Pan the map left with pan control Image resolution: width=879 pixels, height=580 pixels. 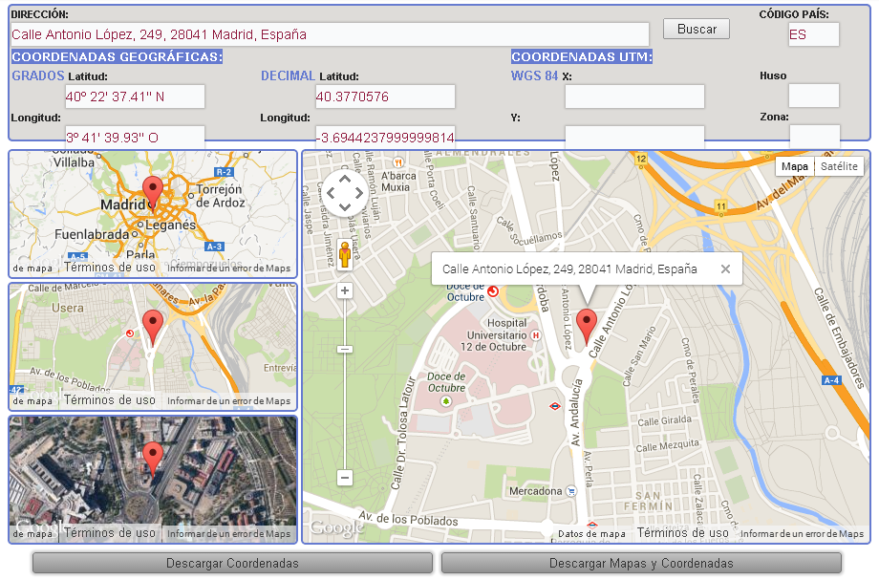point(331,193)
